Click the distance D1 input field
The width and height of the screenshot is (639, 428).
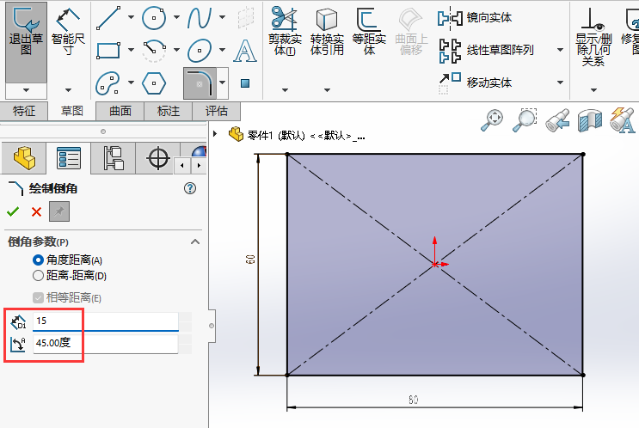click(106, 321)
